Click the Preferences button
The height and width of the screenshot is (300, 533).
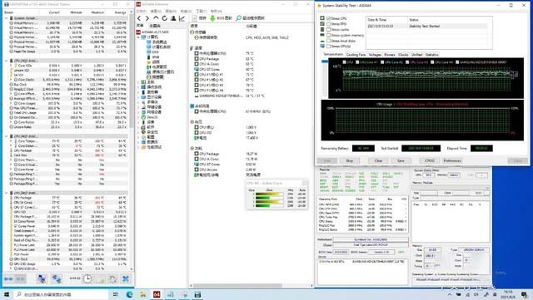coord(452,160)
